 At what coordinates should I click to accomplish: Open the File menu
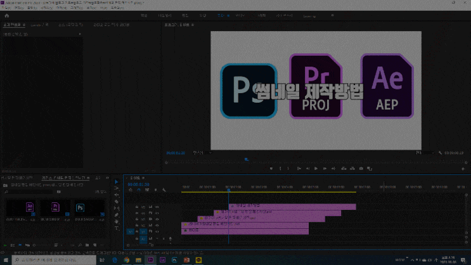click(6, 8)
